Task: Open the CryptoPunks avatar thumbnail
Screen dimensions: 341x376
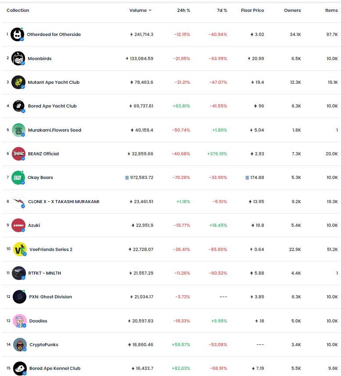Action: (x=20, y=344)
